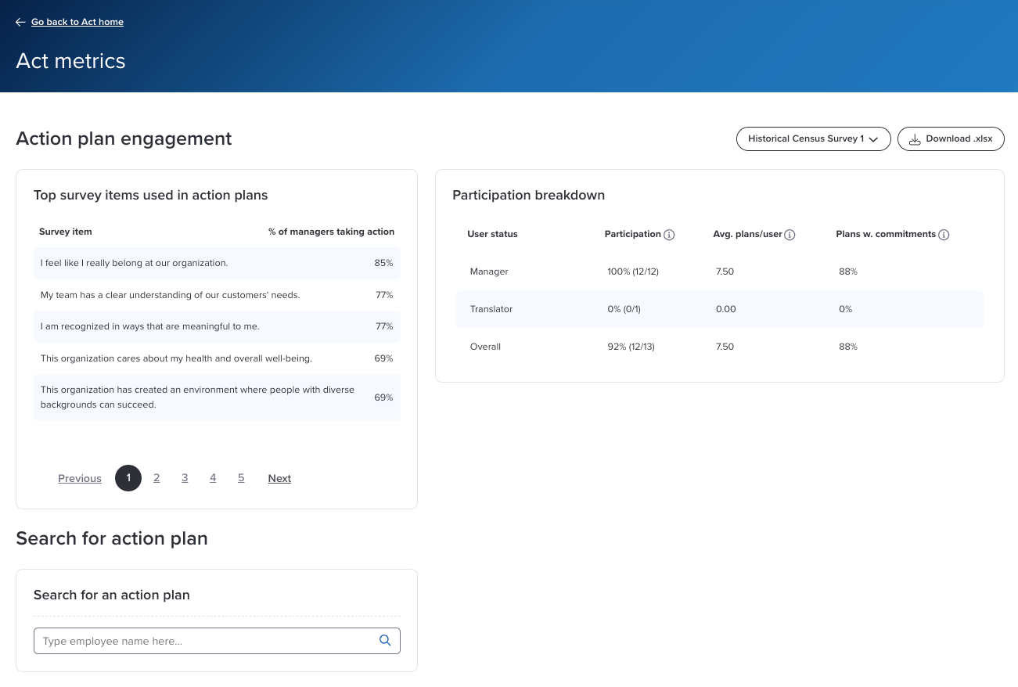The image size is (1018, 687).
Task: Click the User status column header
Action: coord(492,234)
